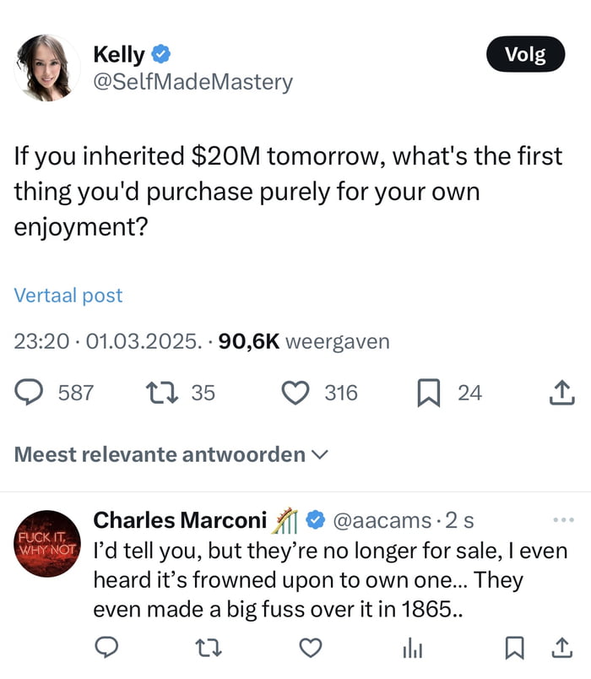Visit @SelfMadeMastery's profile handle
Image resolution: width=591 pixels, height=679 pixels.
click(x=192, y=82)
